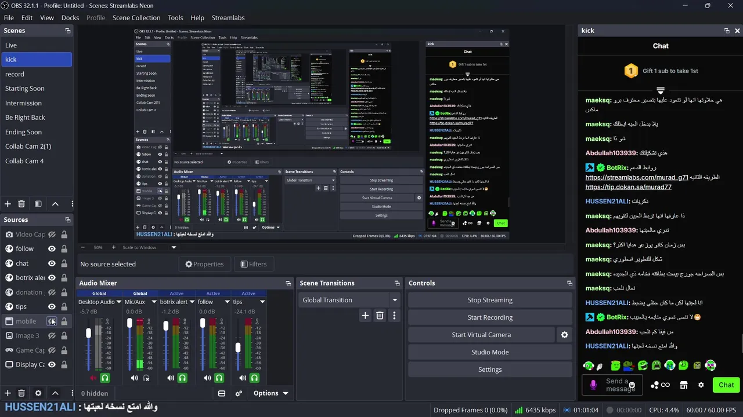Image resolution: width=743 pixels, height=417 pixels.
Task: Show the Video Capture source
Action: [52, 235]
